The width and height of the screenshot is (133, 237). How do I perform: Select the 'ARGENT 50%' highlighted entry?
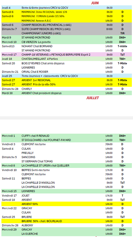tap(30, 204)
